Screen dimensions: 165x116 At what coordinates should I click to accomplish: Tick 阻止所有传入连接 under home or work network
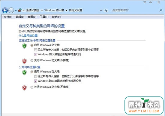click(35, 50)
